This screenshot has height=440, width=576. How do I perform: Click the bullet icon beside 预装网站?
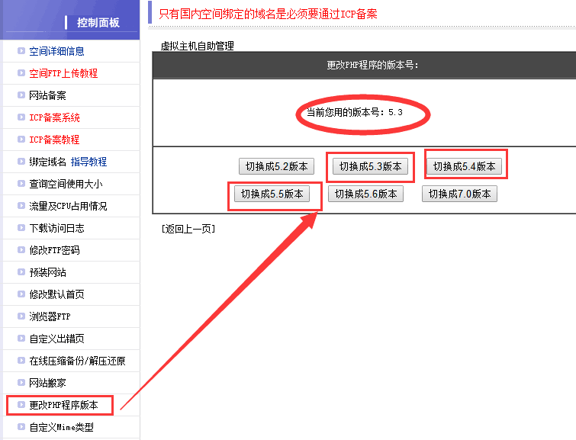point(21,271)
